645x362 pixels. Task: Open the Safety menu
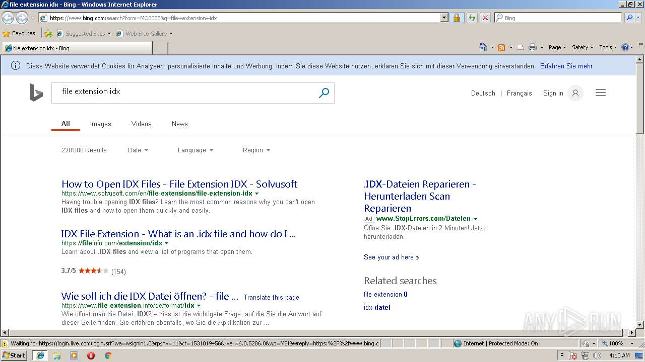point(583,47)
